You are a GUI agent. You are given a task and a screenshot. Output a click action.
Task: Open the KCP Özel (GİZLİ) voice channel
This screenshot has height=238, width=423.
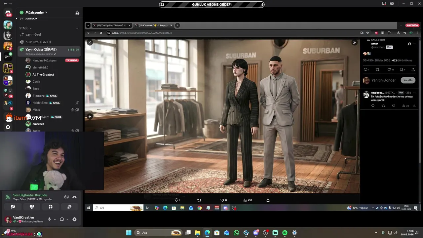click(x=50, y=42)
